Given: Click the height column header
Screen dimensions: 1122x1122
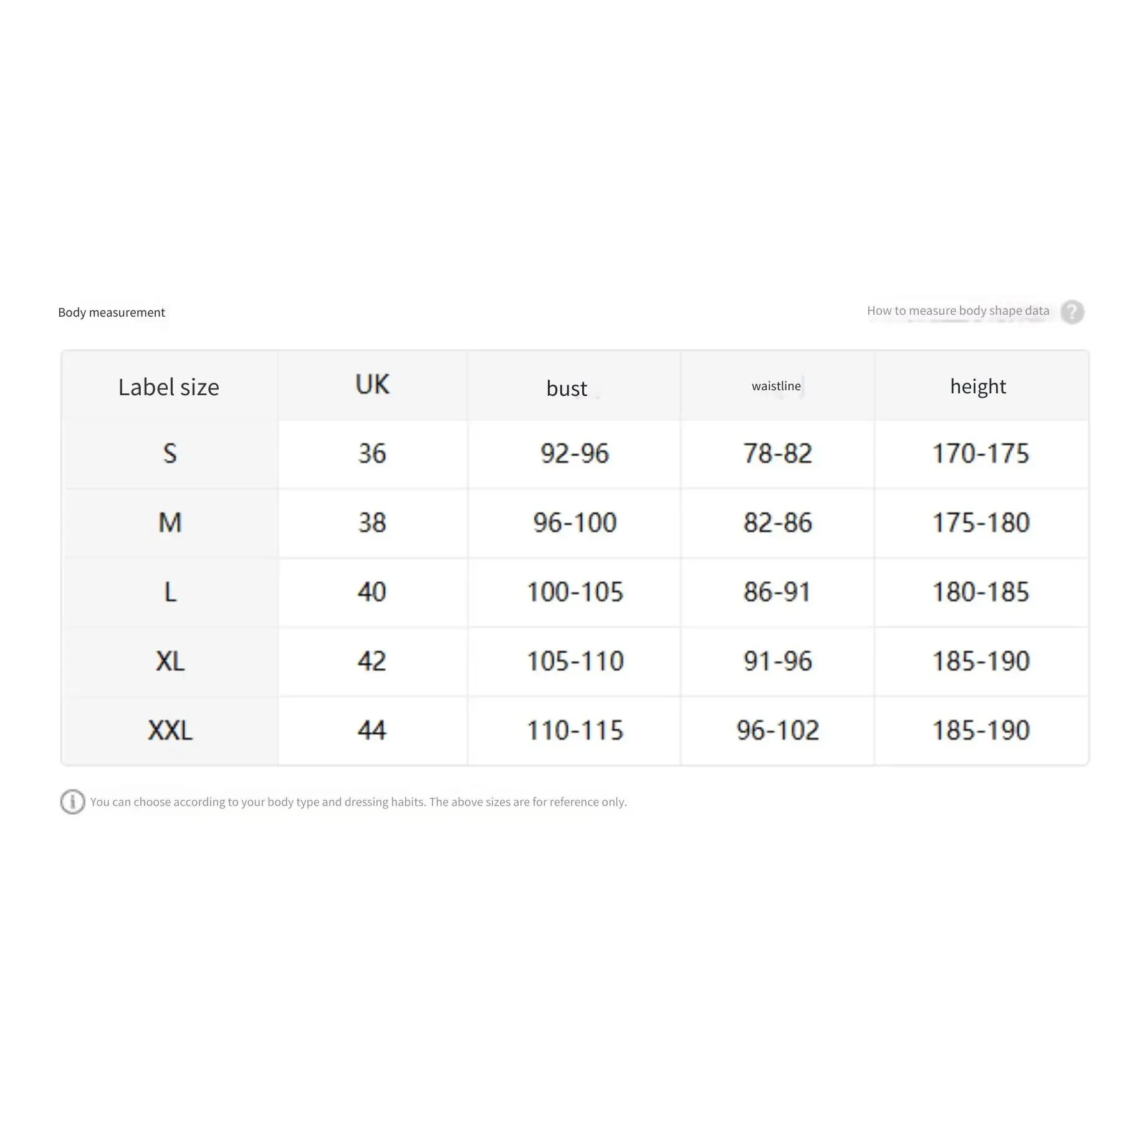Looking at the screenshot, I should pyautogui.click(x=978, y=386).
